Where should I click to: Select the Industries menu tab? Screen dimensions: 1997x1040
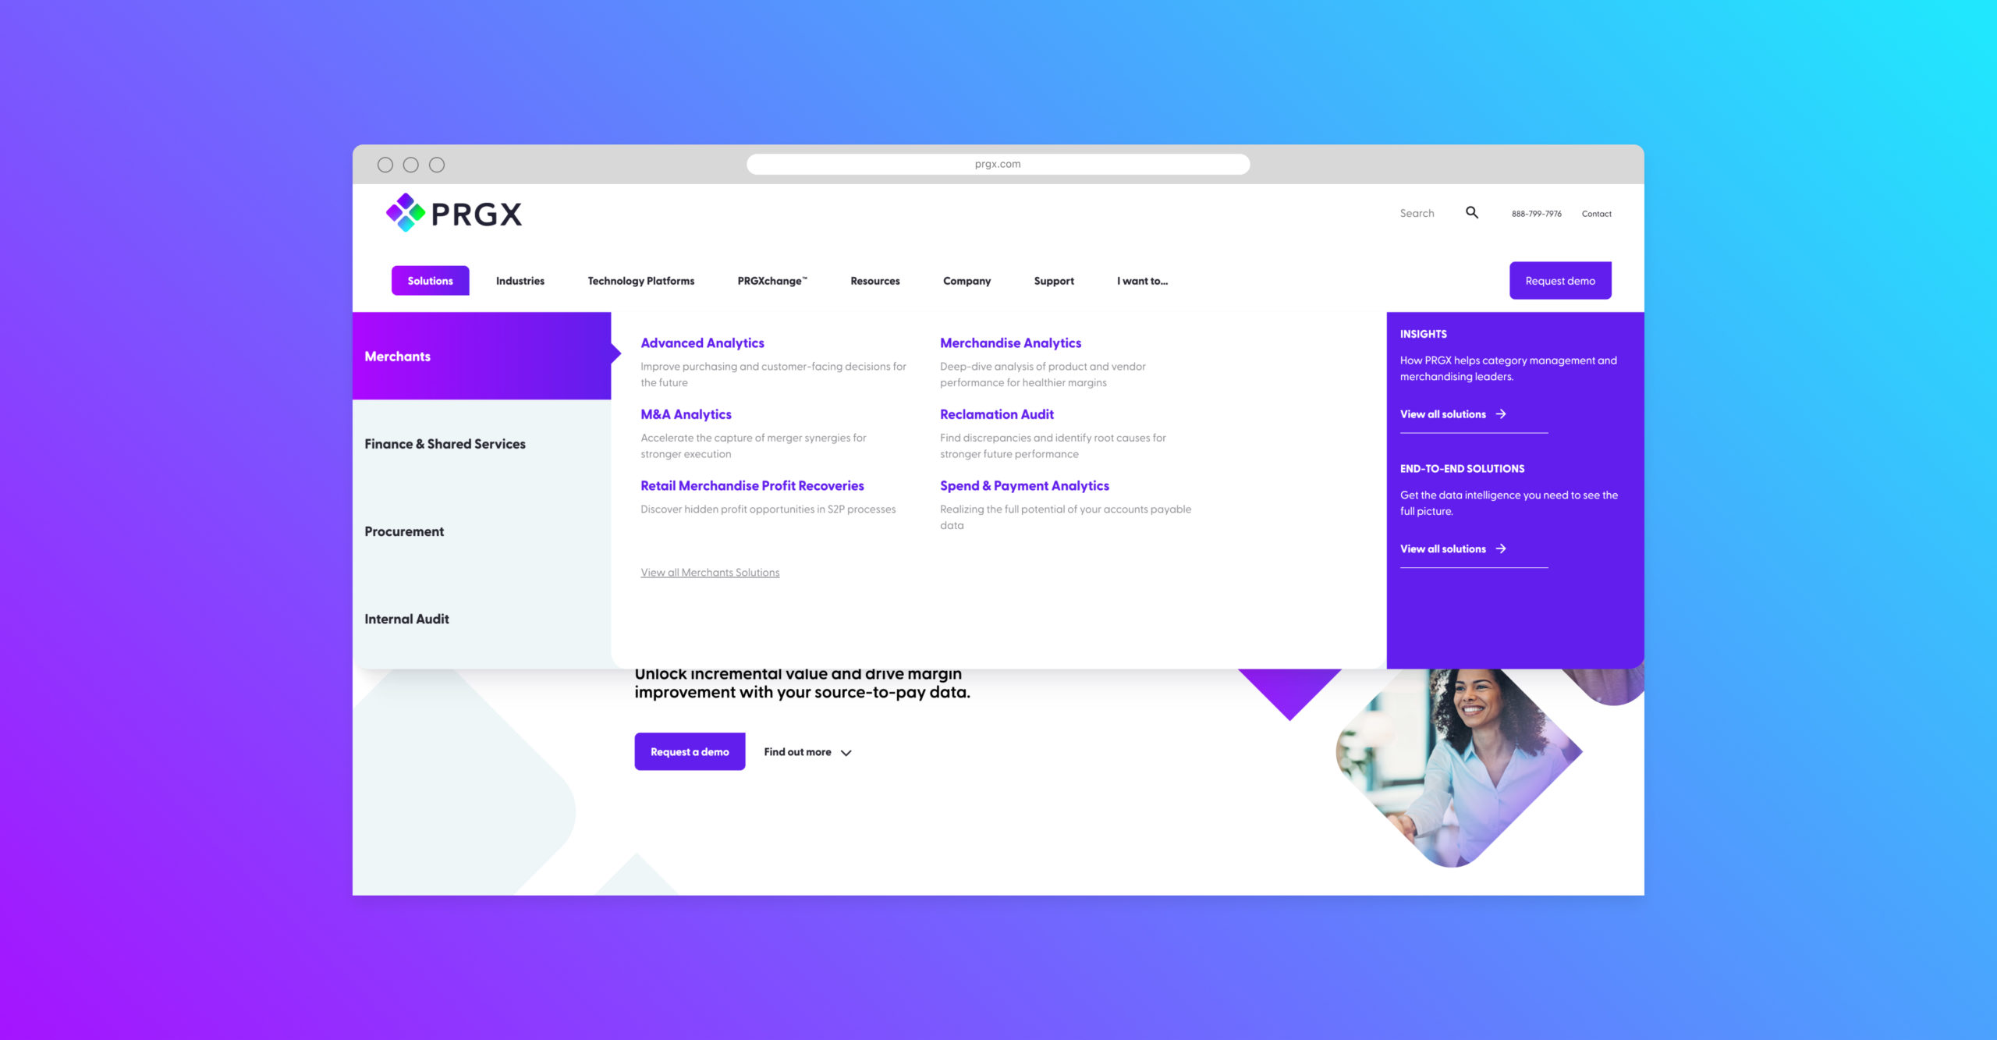520,280
